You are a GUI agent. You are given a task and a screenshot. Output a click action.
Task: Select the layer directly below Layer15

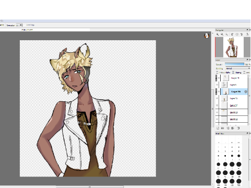pos(232,105)
